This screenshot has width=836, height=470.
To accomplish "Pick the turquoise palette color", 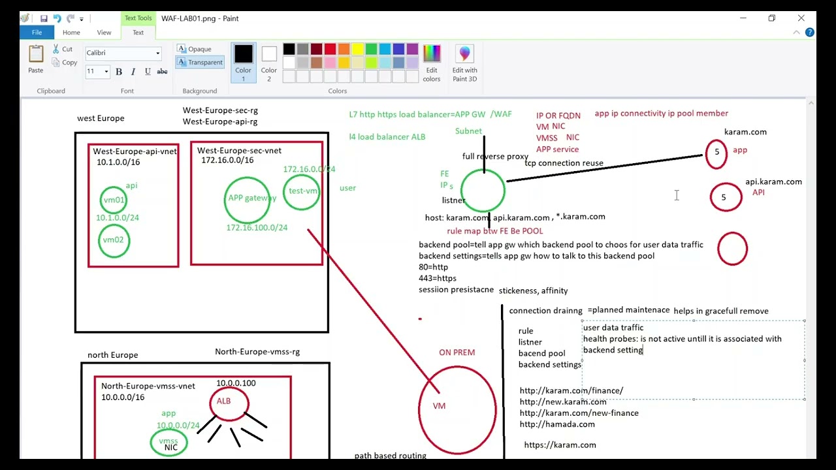I will click(x=385, y=50).
